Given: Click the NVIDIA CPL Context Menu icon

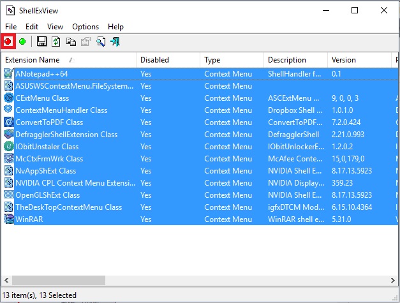Looking at the screenshot, I should pos(9,182).
